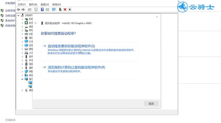Select the second display adapter child device icon
221x123 pixels.
pyautogui.click(x=30, y=87)
